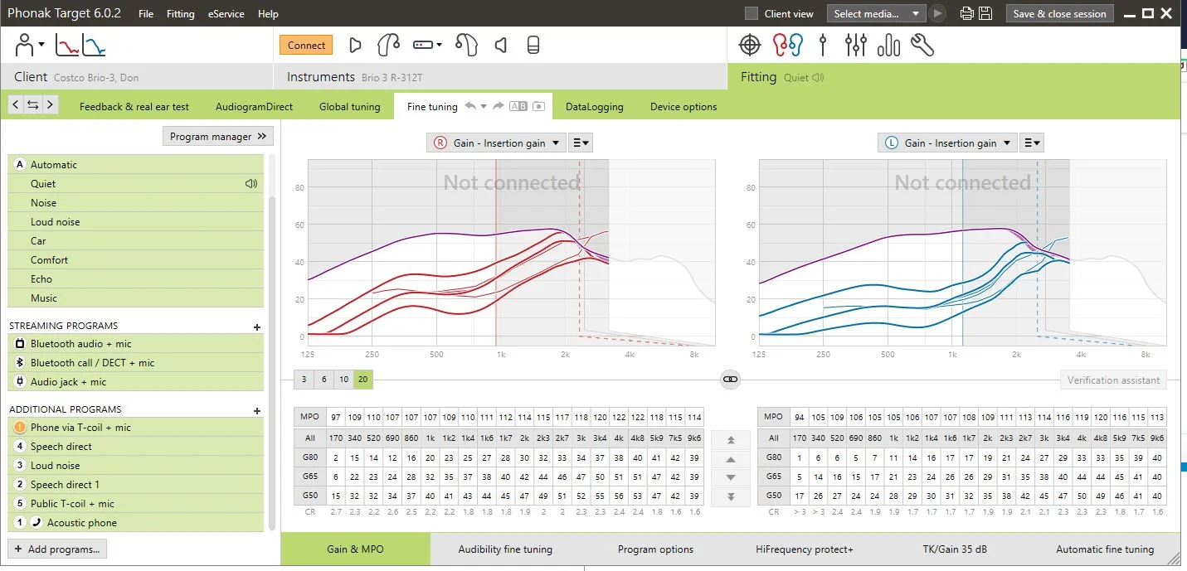Open the Fitting menu

tap(180, 13)
